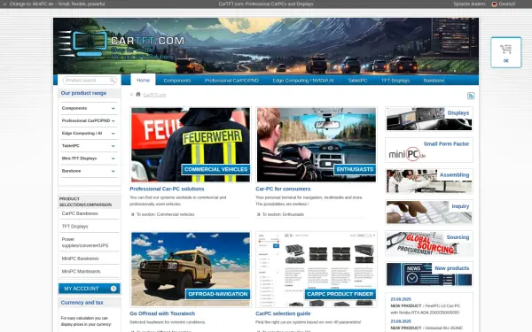The image size is (532, 332).
Task: Click the FleetPC-13 new product news
Action: (x=425, y=309)
